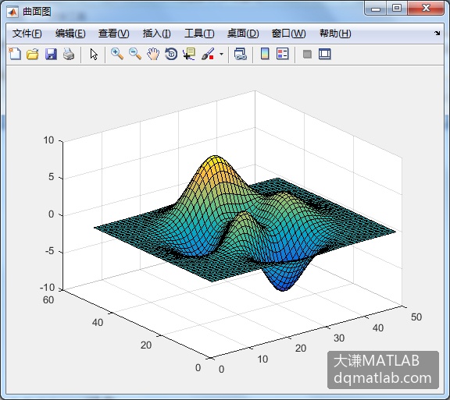
Task: Close the 曲面图 figure window
Action: (426, 9)
